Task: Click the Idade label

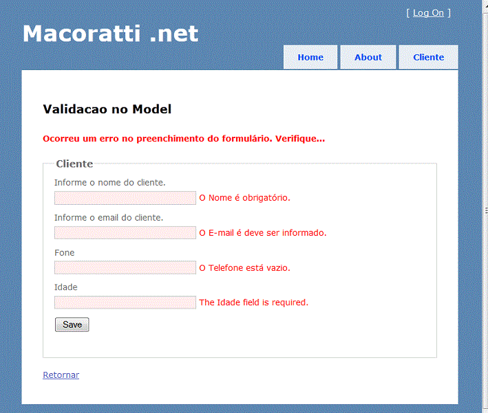Action: click(x=65, y=287)
